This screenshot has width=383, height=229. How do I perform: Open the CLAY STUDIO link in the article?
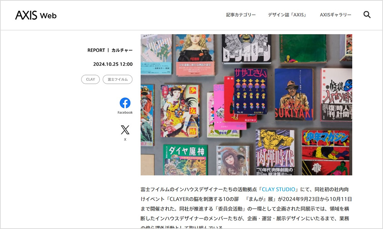pos(279,189)
